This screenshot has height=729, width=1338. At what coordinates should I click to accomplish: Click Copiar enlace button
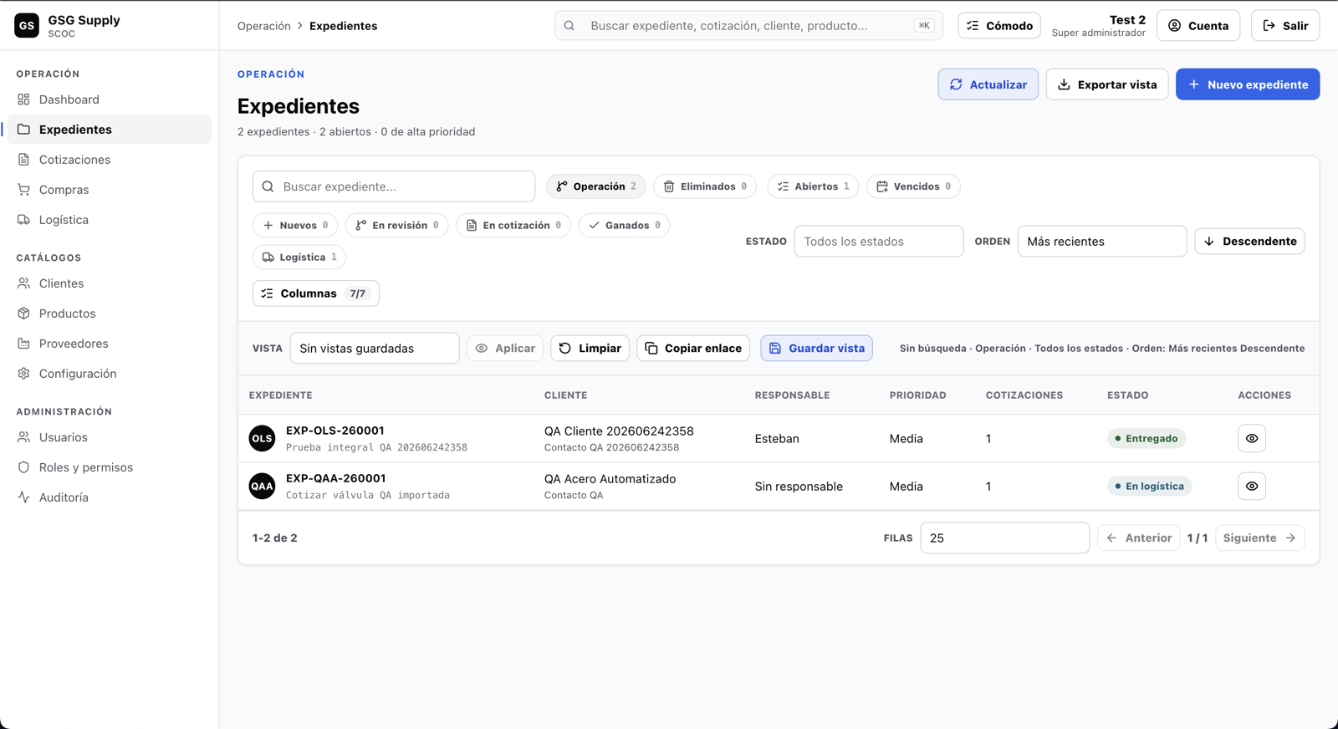[693, 349]
